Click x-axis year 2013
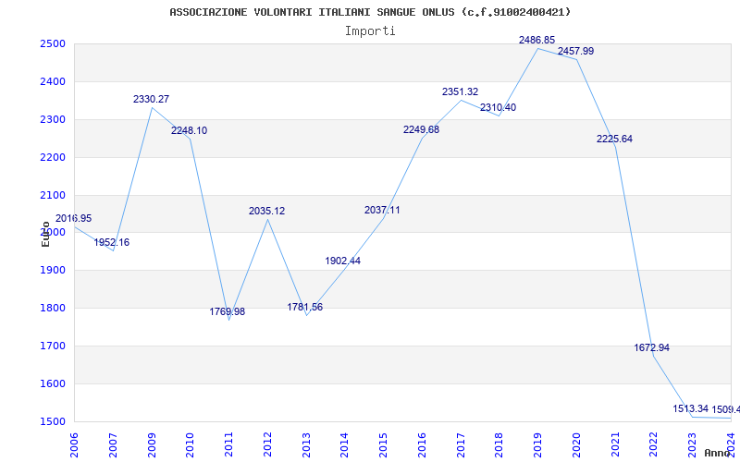 [306, 444]
